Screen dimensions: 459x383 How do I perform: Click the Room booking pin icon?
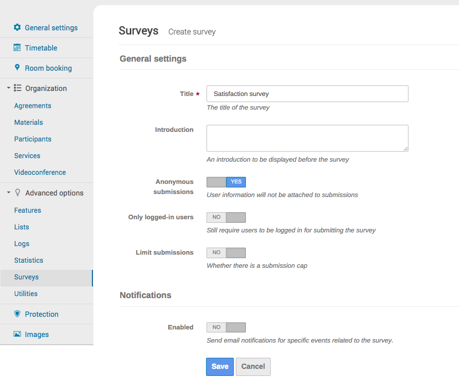click(x=17, y=68)
